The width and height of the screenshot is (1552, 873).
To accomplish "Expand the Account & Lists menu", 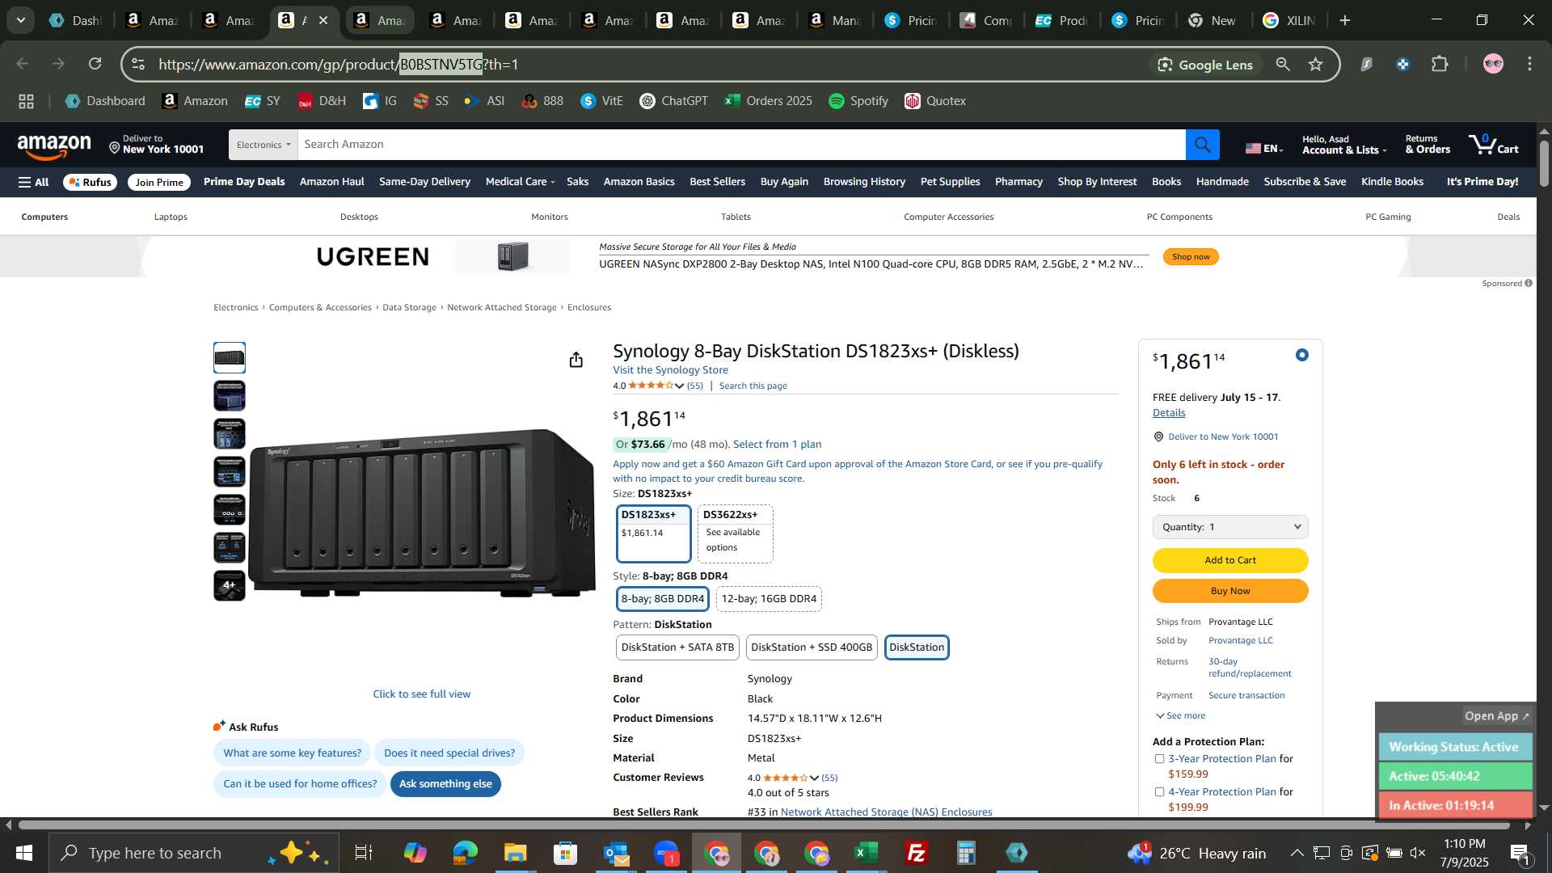I will point(1343,145).
